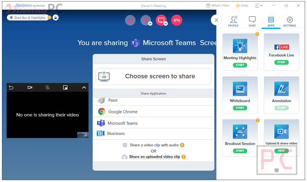
Task: Click the Paint palette icon
Action: coord(101,101)
